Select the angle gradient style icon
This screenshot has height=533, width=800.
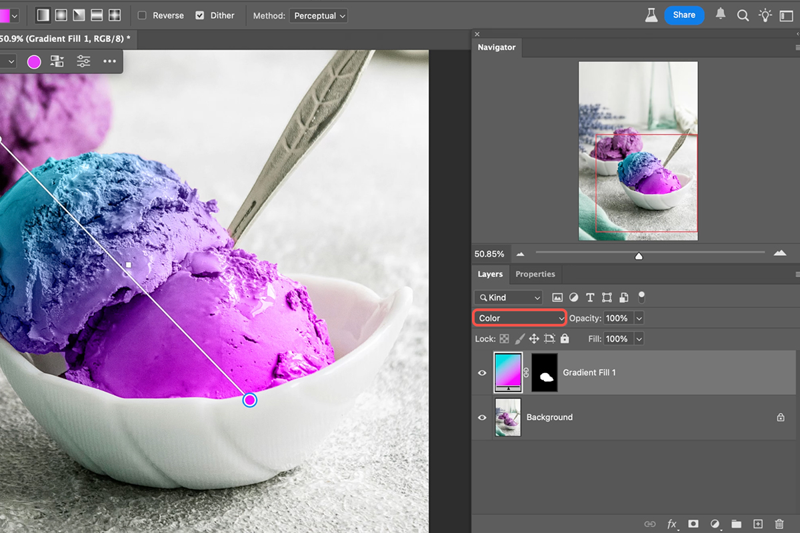point(80,15)
